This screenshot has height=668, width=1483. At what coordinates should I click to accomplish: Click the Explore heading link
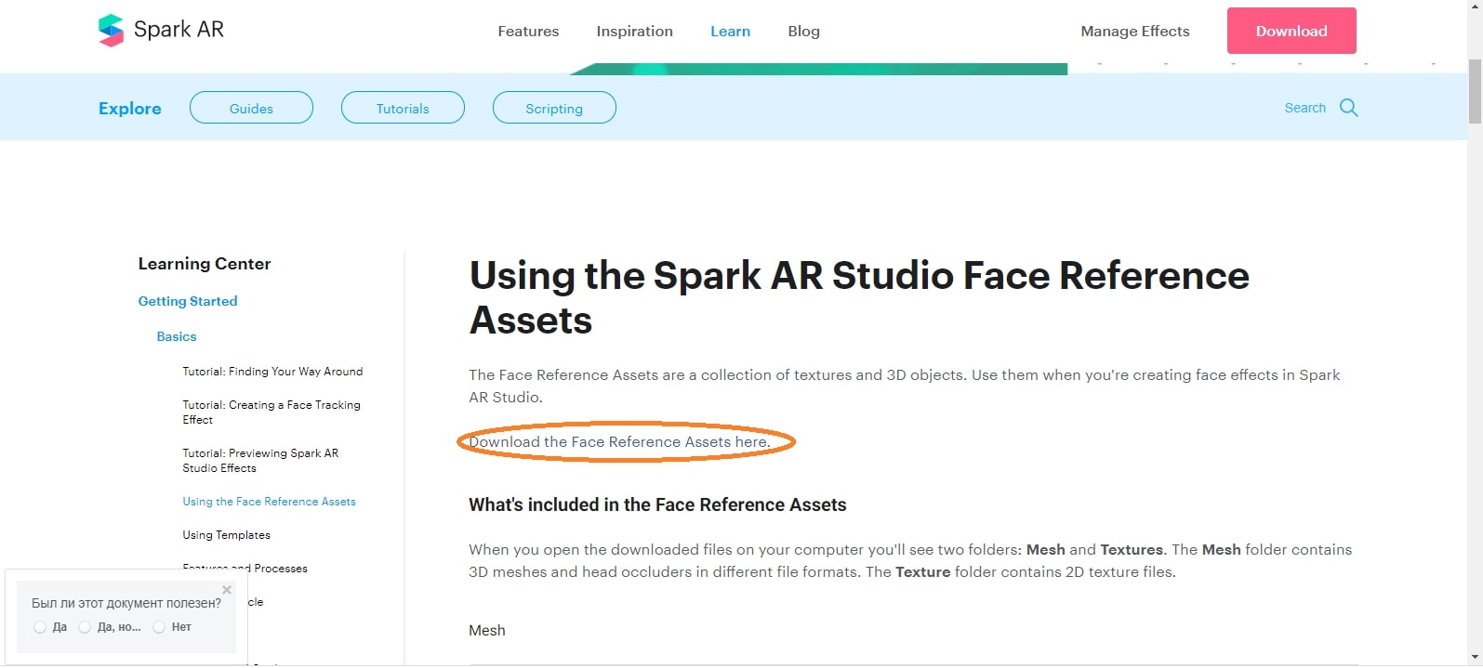click(130, 109)
